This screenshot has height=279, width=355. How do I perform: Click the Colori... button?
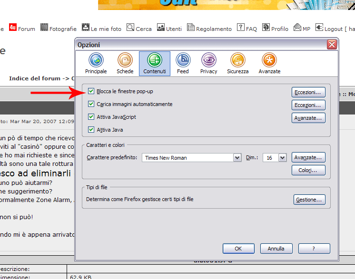coord(308,170)
